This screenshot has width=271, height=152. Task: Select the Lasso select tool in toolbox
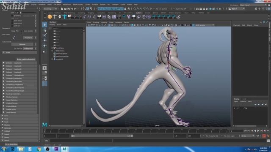[44, 30]
